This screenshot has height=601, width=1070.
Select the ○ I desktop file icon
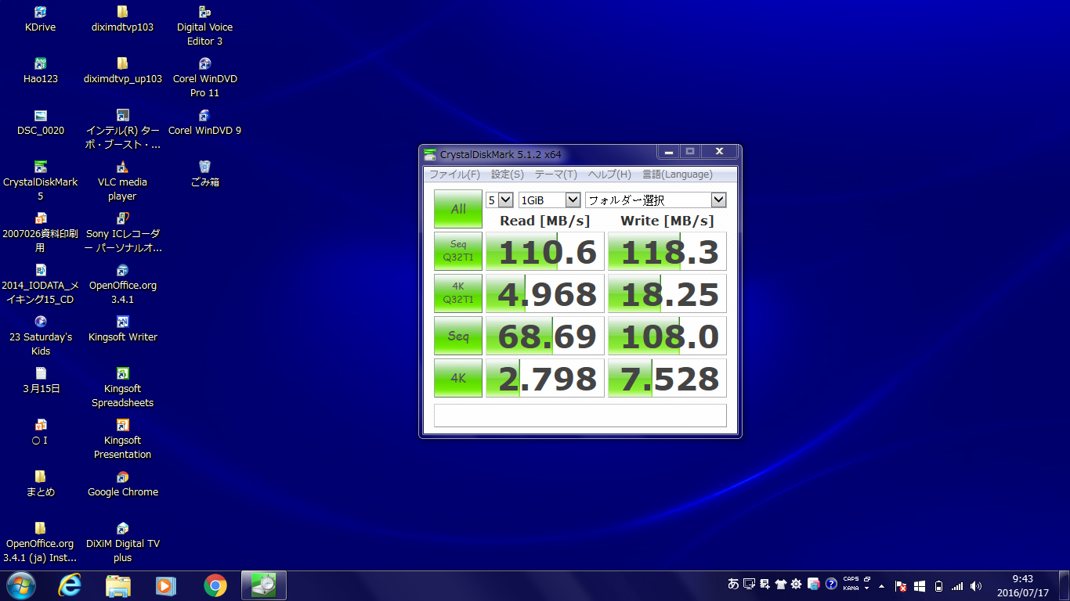(x=41, y=432)
